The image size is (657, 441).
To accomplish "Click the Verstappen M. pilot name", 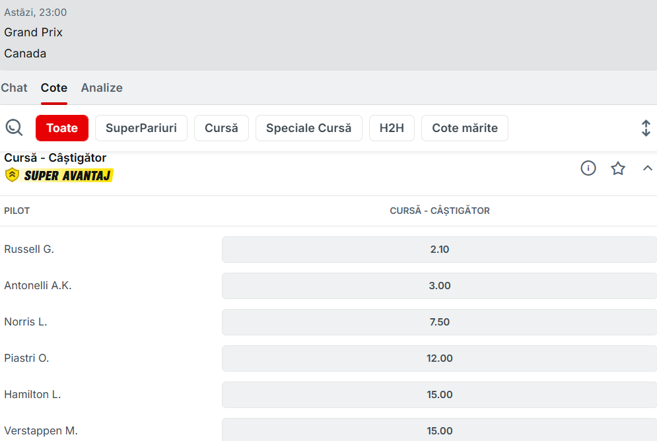I will [41, 430].
